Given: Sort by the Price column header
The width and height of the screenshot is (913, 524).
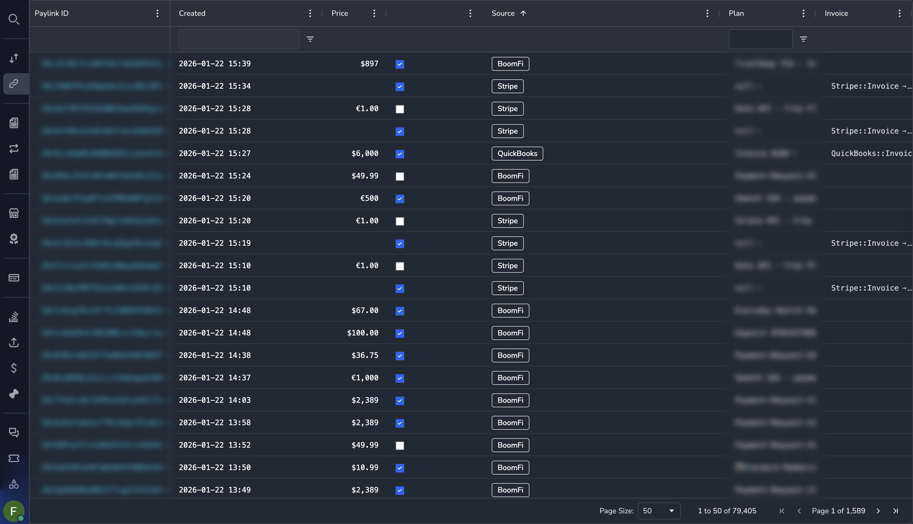Looking at the screenshot, I should (340, 13).
